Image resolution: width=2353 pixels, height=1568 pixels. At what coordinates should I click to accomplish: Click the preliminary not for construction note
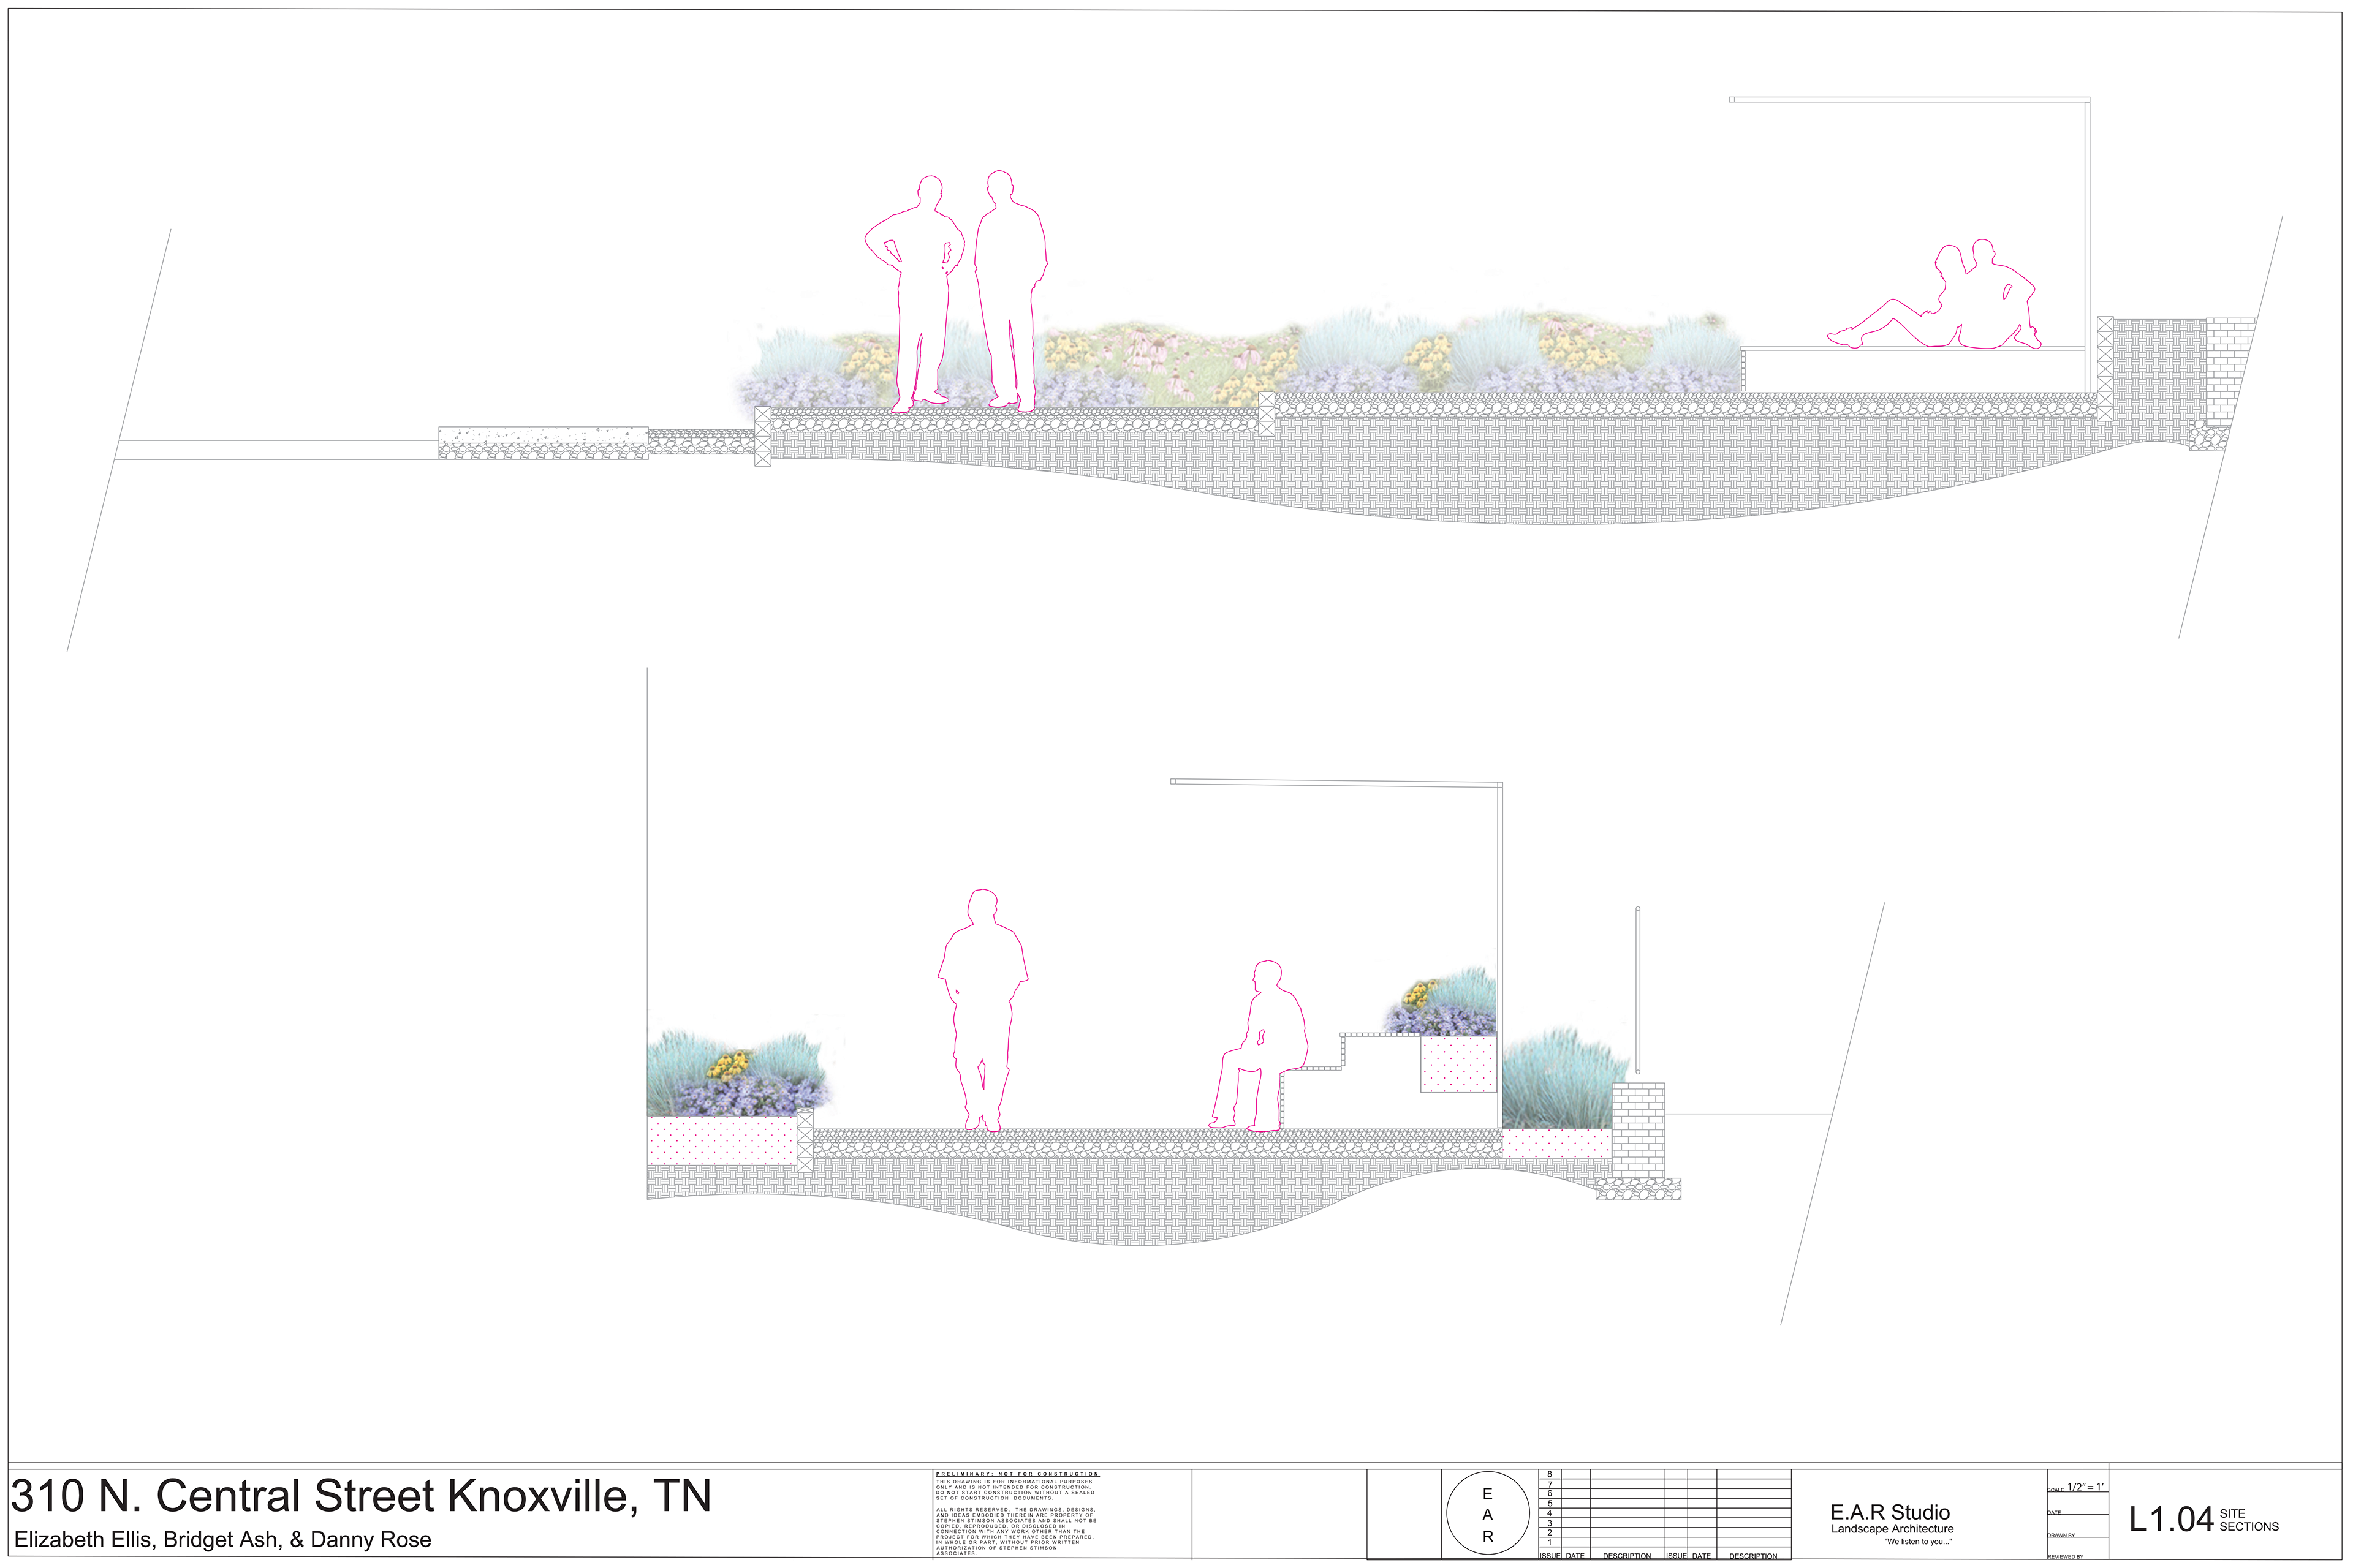tap(1017, 1473)
